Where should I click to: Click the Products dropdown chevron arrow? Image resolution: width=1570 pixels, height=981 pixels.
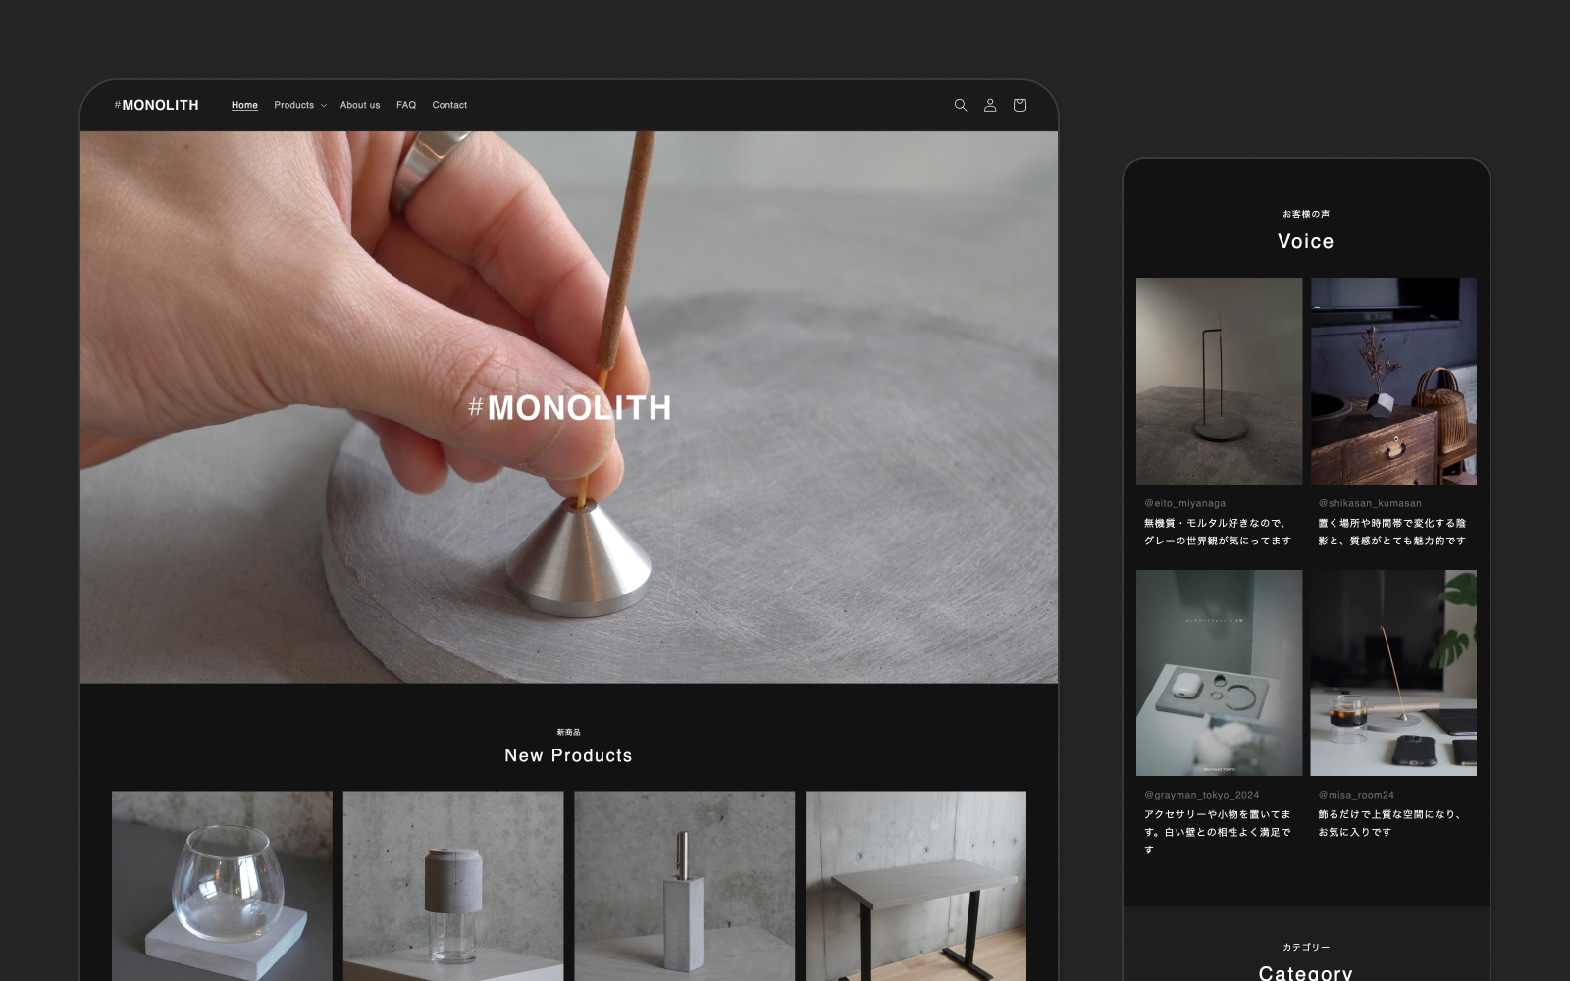point(324,106)
